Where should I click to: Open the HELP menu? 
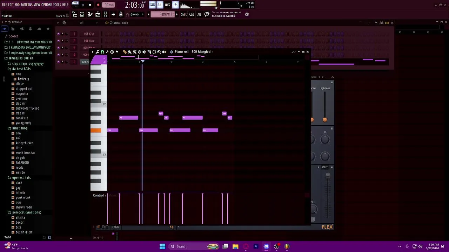[65, 5]
